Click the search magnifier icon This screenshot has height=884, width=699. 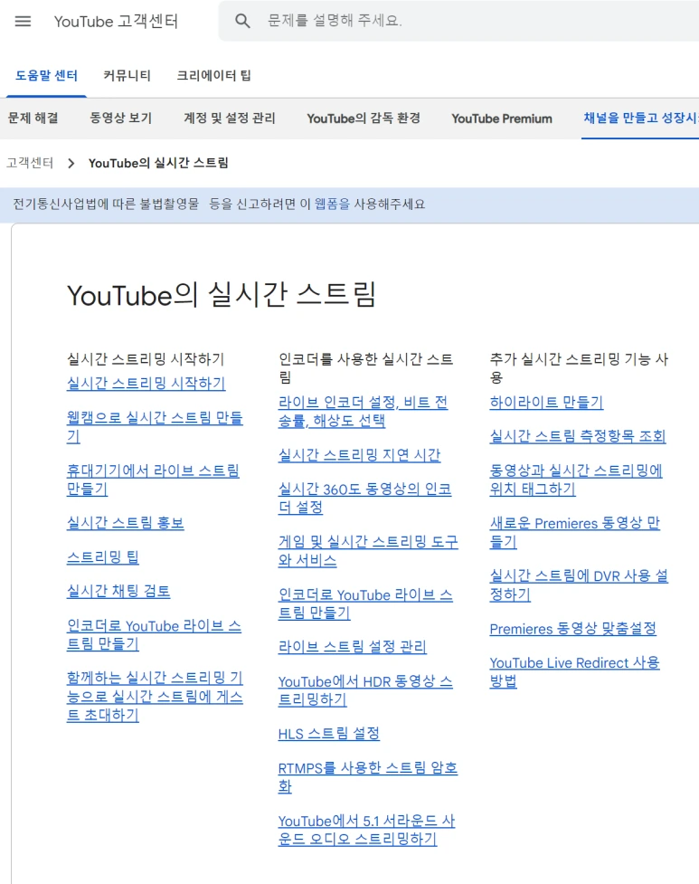tap(242, 22)
